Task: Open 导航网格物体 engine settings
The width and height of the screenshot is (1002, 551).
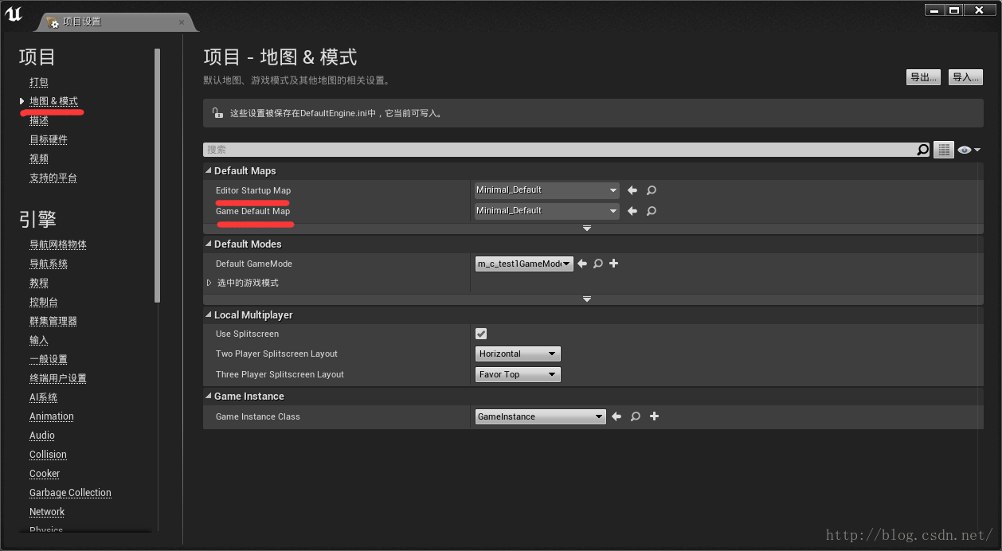Action: [58, 244]
